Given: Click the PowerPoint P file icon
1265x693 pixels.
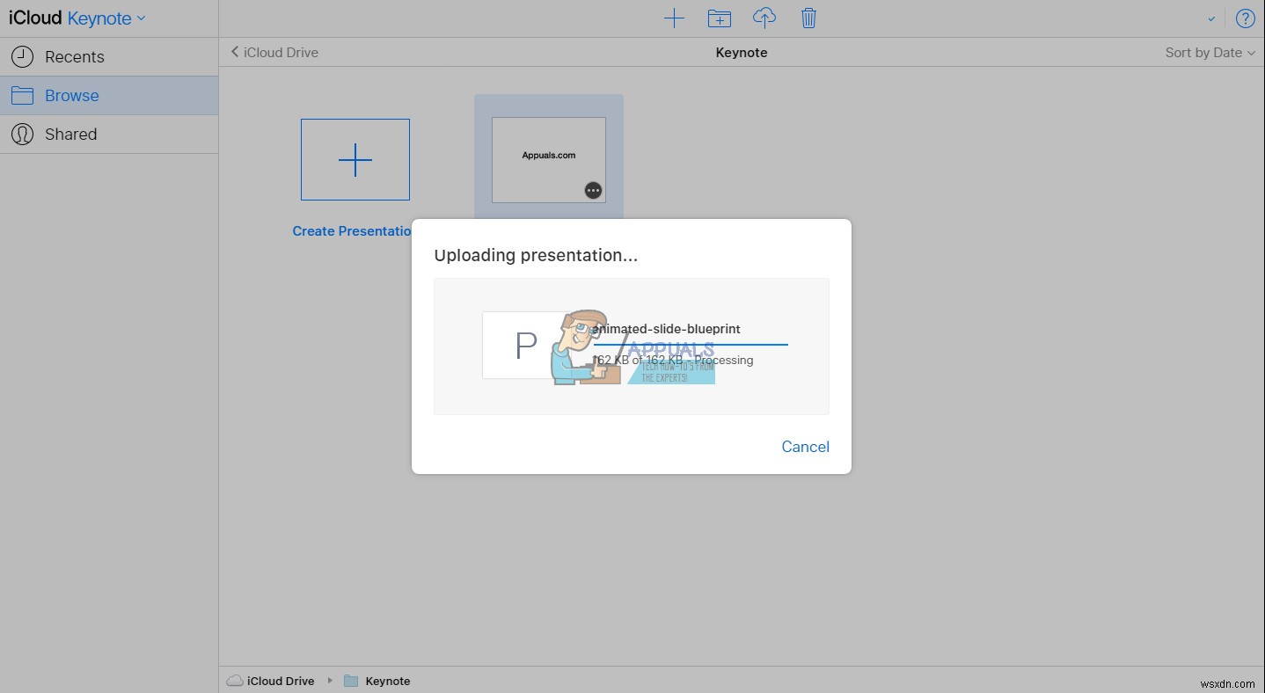Looking at the screenshot, I should (x=525, y=346).
